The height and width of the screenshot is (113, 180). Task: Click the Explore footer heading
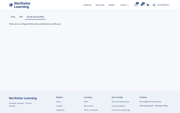[x=59, y=97]
